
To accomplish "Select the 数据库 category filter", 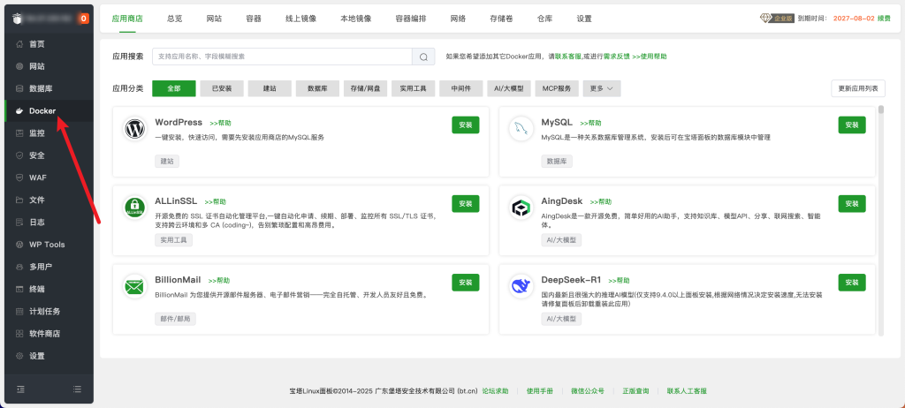I will pyautogui.click(x=317, y=88).
